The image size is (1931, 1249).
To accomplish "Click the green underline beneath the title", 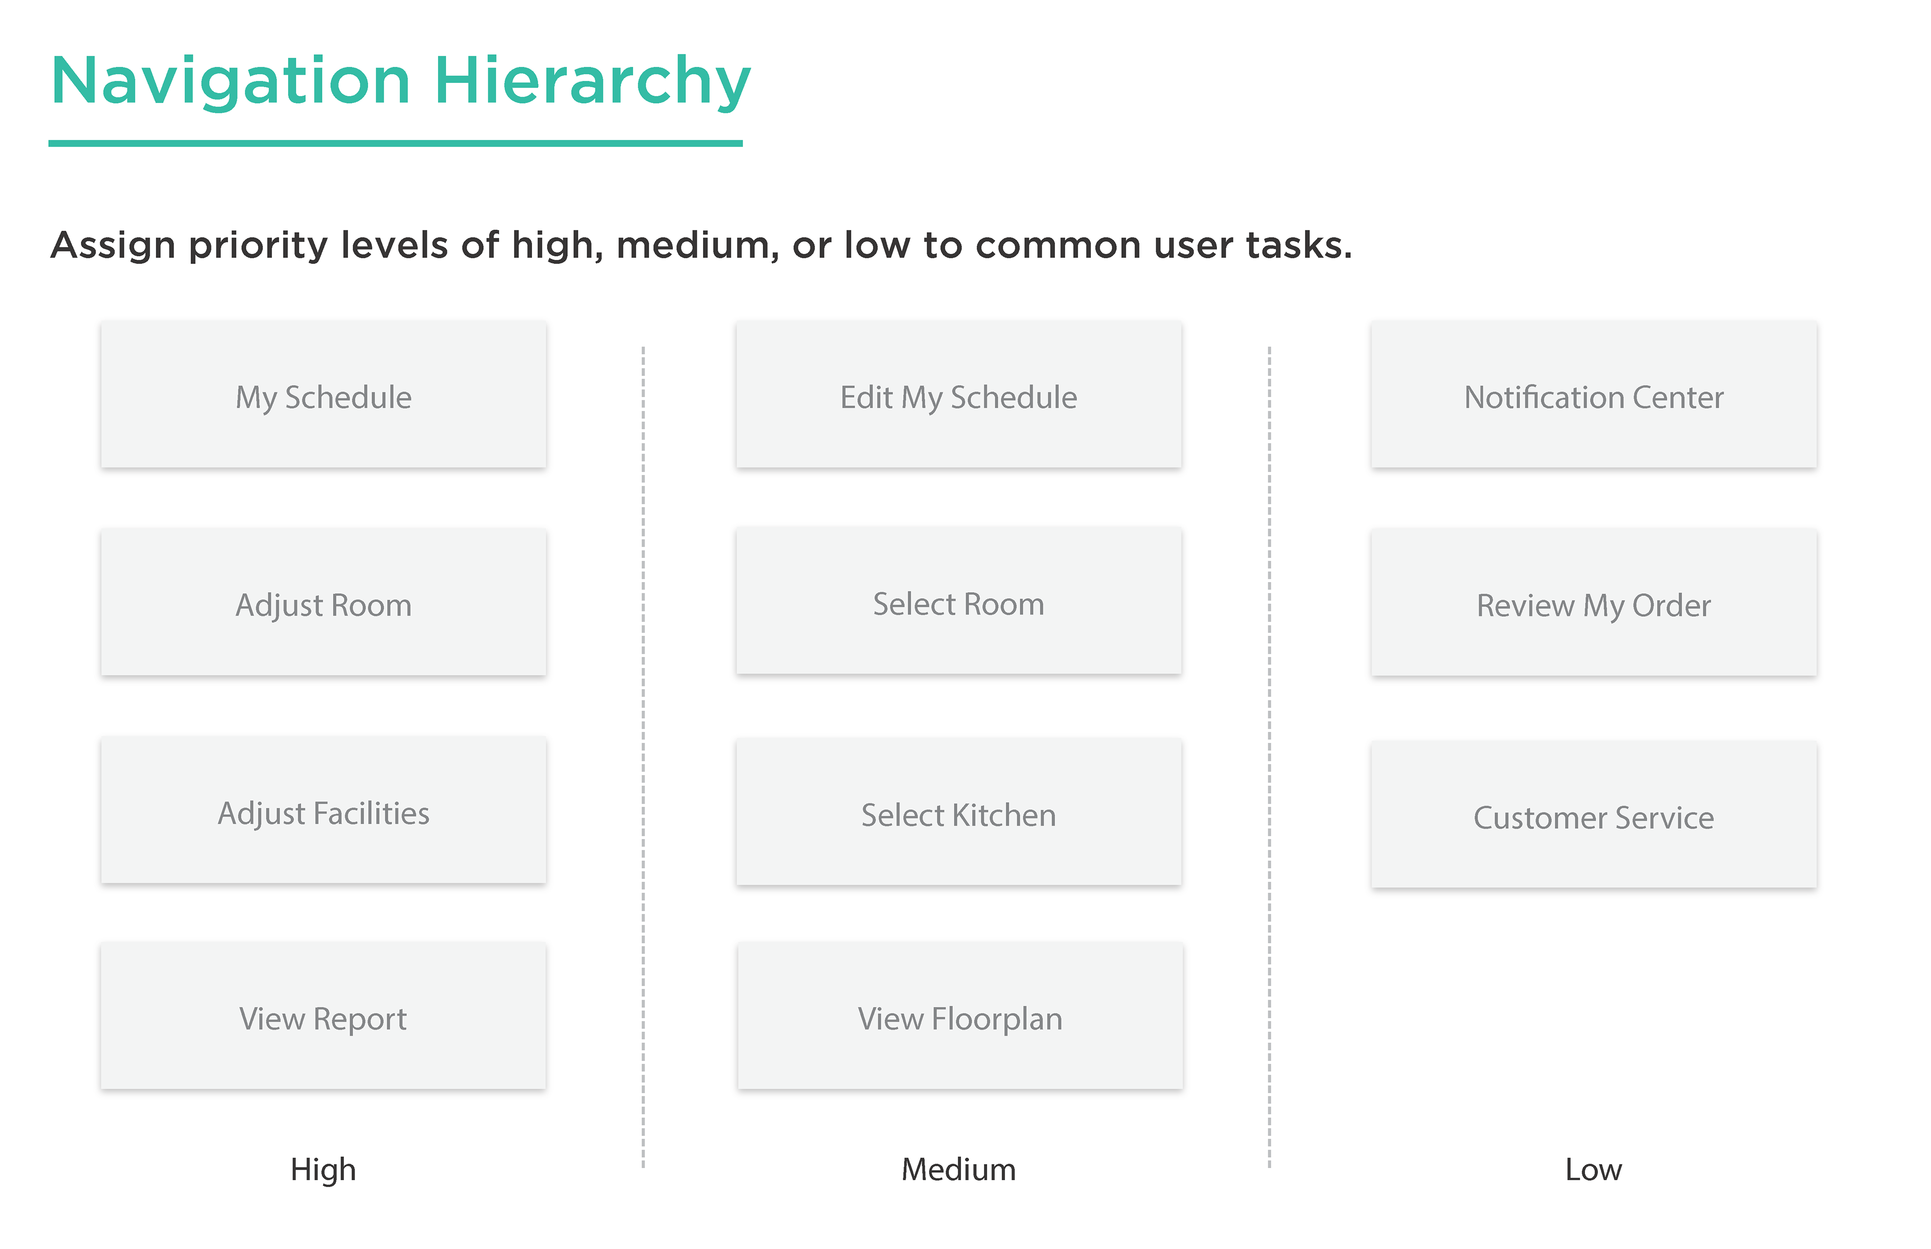I will coord(395,144).
